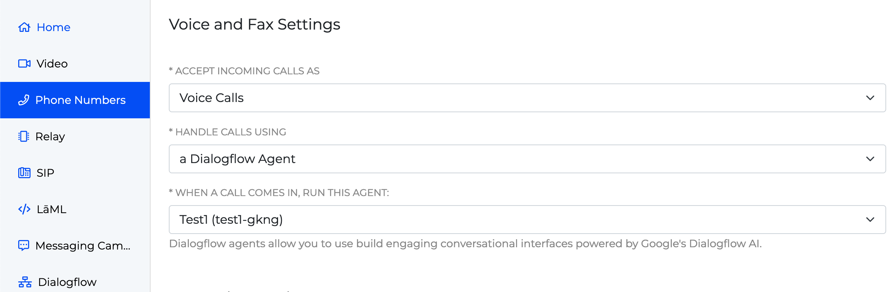Open the Accept Incoming Calls As dropdown

click(x=527, y=98)
